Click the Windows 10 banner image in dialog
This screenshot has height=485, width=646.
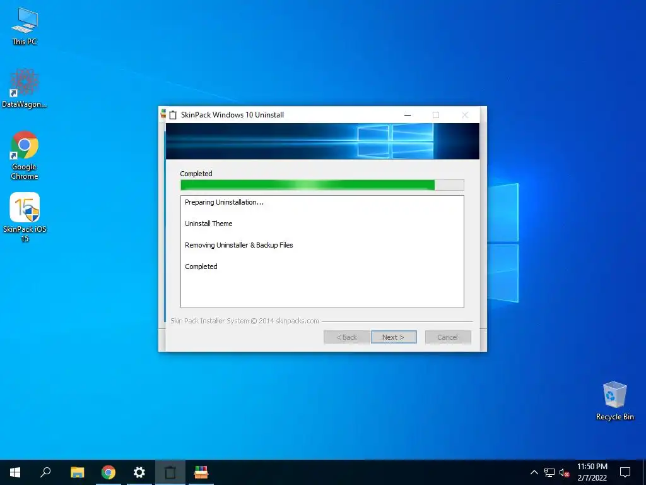(x=322, y=141)
